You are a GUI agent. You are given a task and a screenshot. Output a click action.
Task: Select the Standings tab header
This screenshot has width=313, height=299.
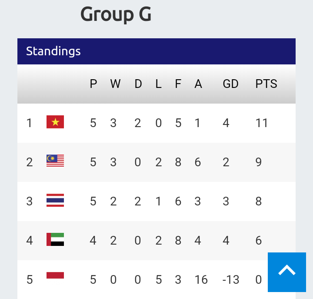pos(53,51)
